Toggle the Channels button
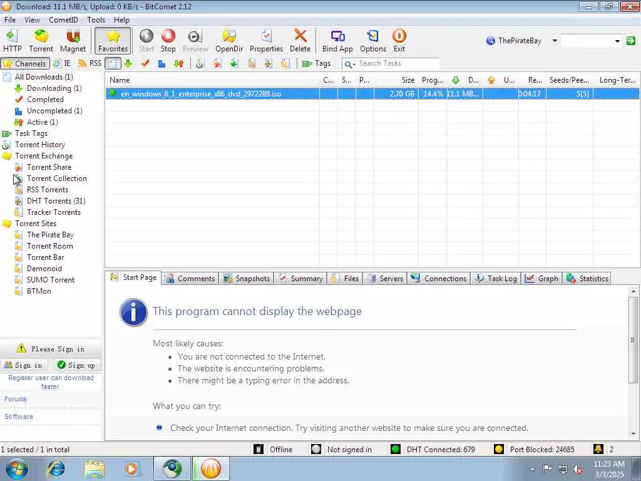This screenshot has width=641, height=481. [25, 63]
